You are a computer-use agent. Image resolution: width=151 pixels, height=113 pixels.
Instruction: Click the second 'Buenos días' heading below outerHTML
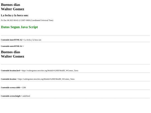coord(11,52)
